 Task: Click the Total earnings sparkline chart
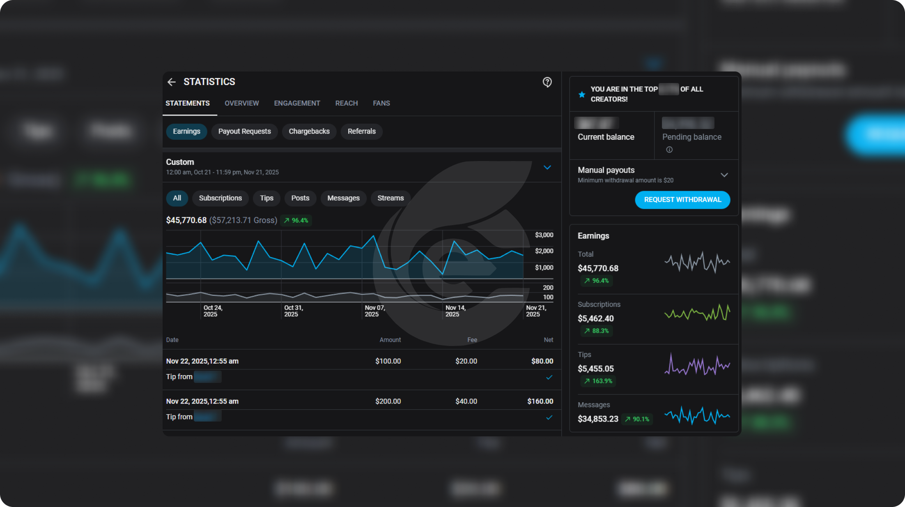tap(697, 262)
